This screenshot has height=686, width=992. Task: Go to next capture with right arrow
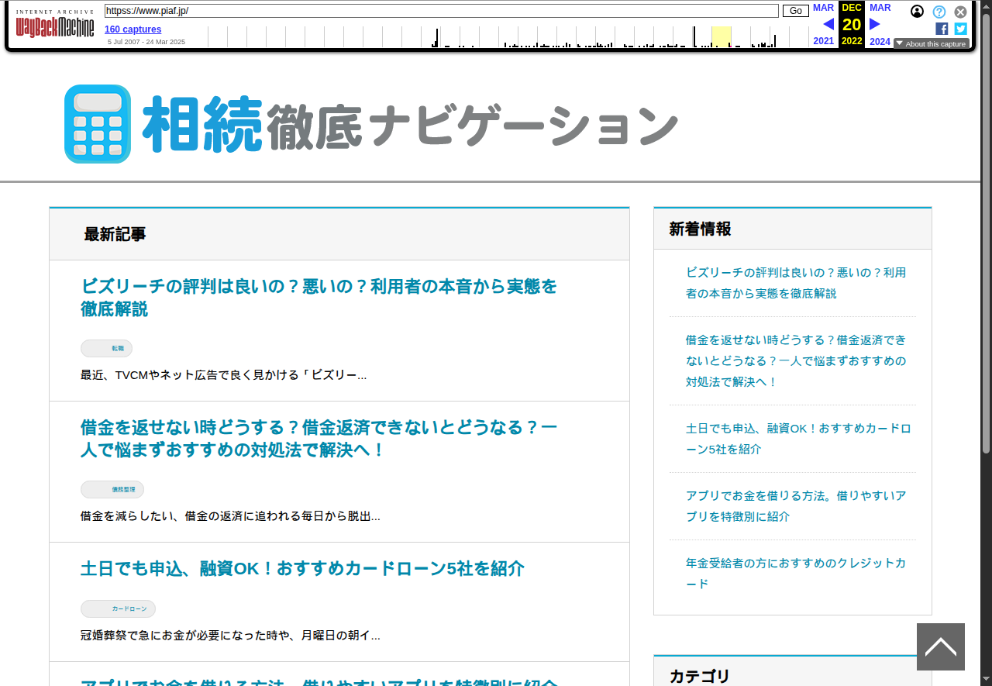(x=875, y=24)
